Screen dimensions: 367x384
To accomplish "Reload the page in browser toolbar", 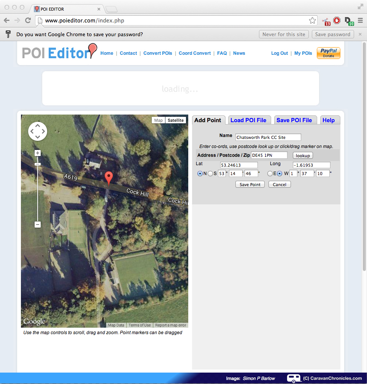I will (x=28, y=21).
